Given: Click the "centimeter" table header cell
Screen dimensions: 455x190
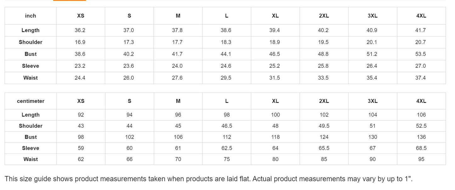Looking at the screenshot, I should 31,101.
